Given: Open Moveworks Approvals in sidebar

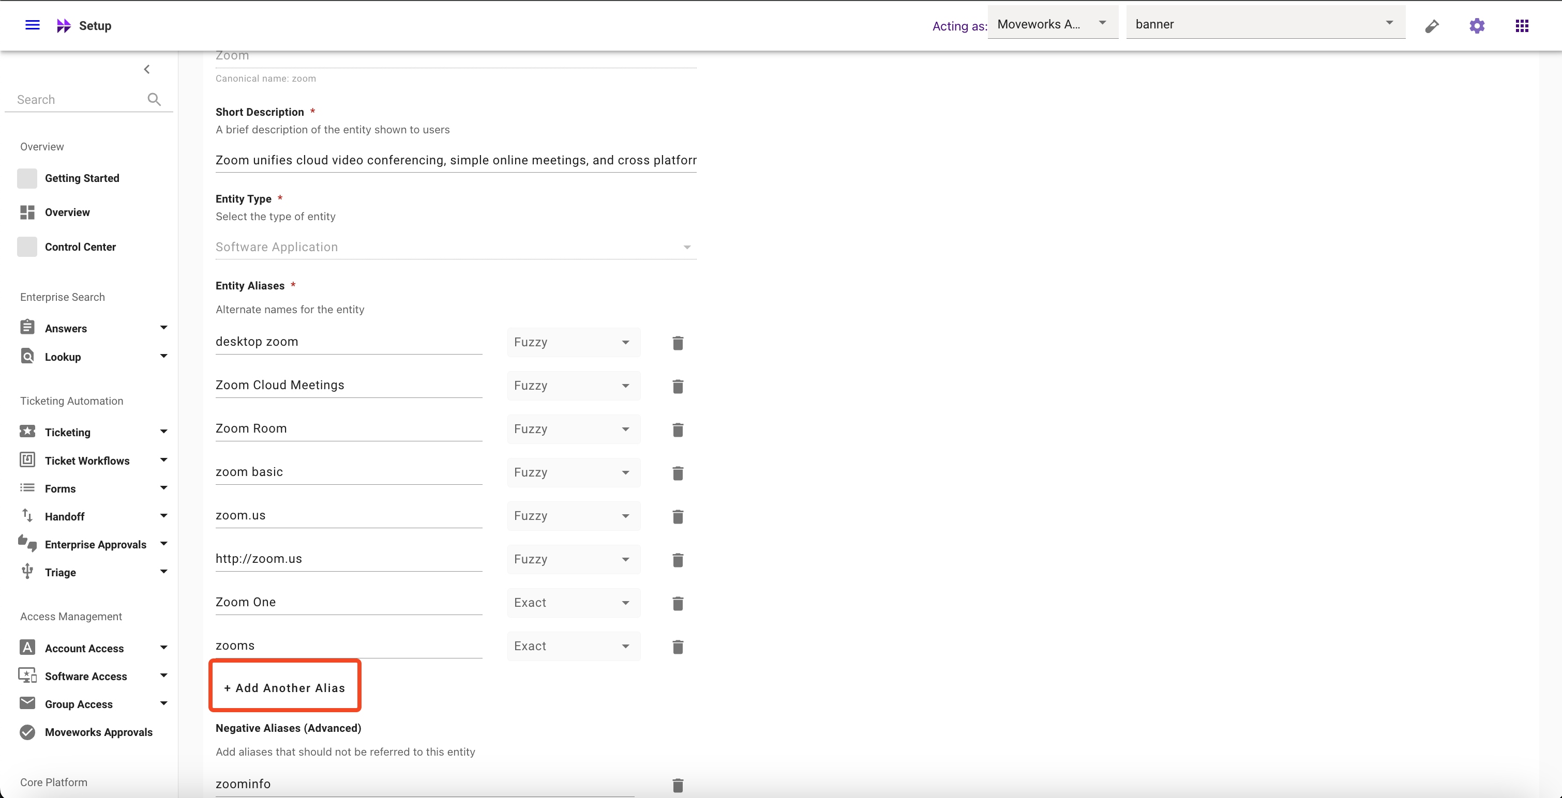Looking at the screenshot, I should [98, 732].
